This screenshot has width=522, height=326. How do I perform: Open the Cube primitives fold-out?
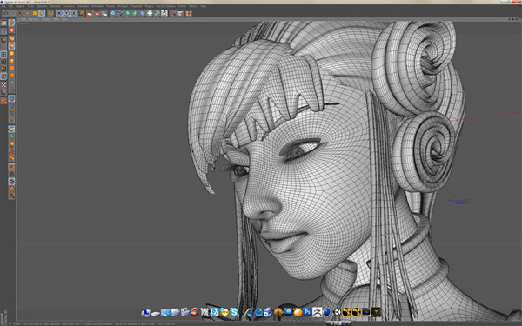113,13
